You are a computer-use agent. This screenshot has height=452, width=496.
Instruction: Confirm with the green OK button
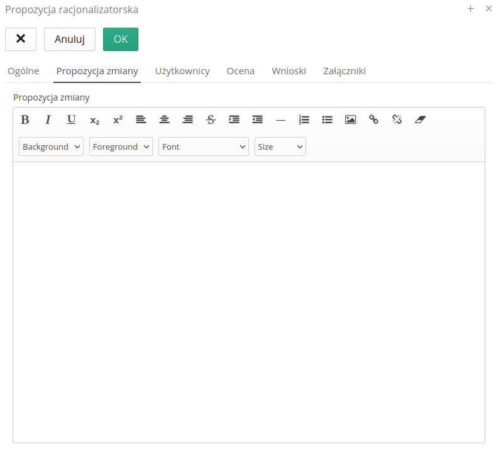coord(121,39)
